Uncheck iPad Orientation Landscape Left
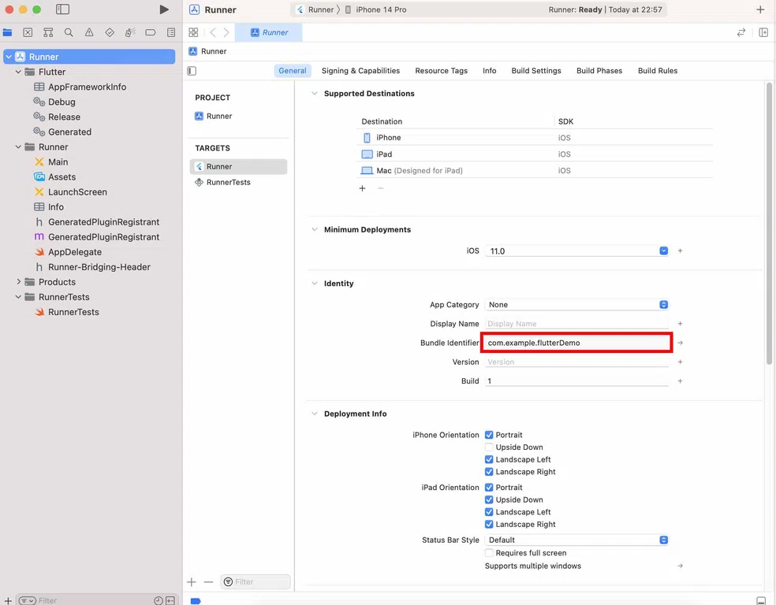This screenshot has width=776, height=605. (489, 512)
